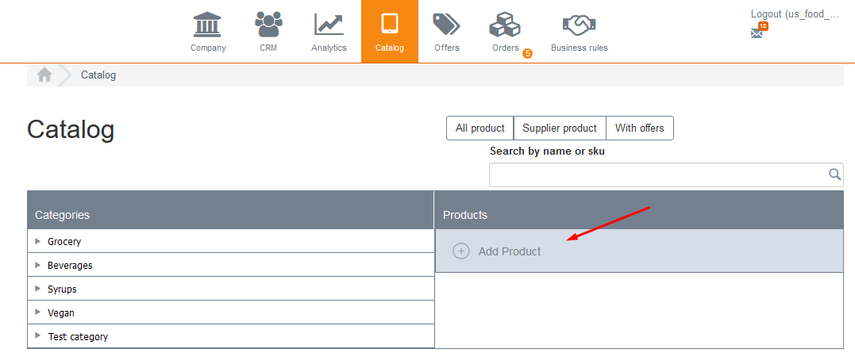Viewport: 855px width, 364px height.
Task: Click the CRM people group icon
Action: coord(268,25)
